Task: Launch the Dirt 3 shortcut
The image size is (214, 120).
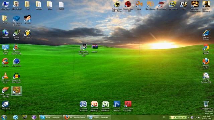Action: (184, 5)
